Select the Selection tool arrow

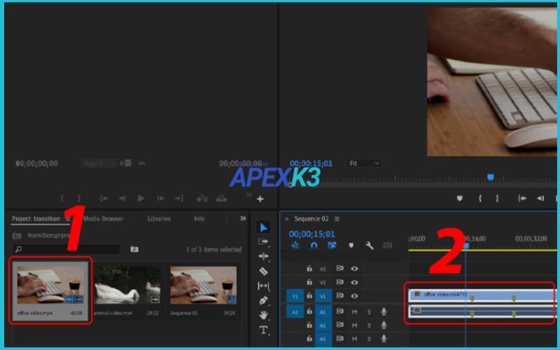263,227
